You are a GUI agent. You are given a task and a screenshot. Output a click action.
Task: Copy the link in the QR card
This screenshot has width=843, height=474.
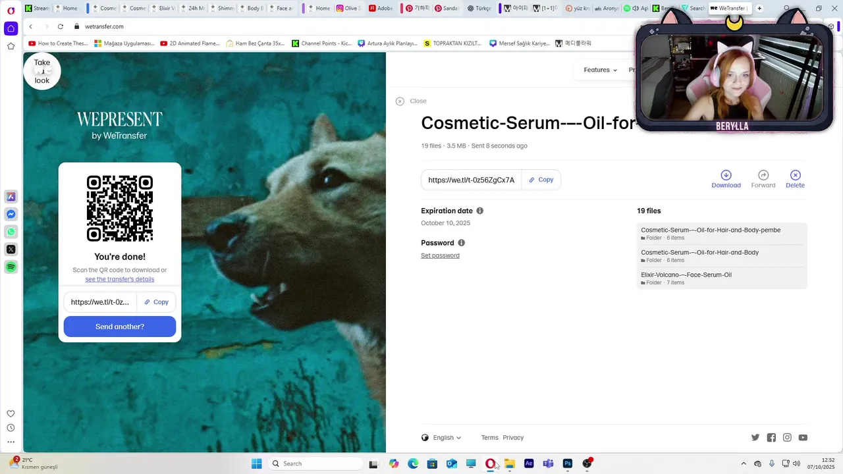pyautogui.click(x=157, y=302)
